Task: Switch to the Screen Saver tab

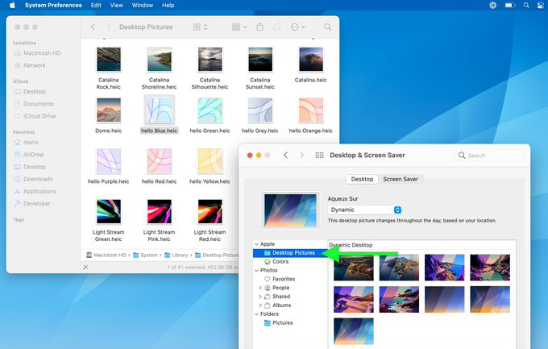Action: pyautogui.click(x=401, y=179)
